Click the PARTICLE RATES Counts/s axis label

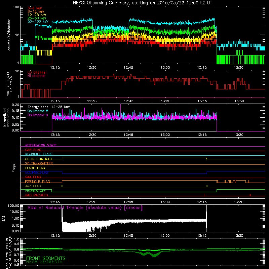[x=9, y=84]
